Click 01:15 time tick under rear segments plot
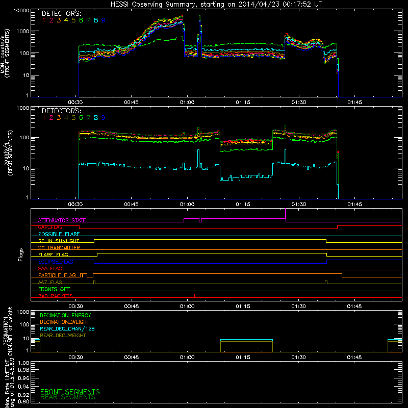 tap(243, 205)
